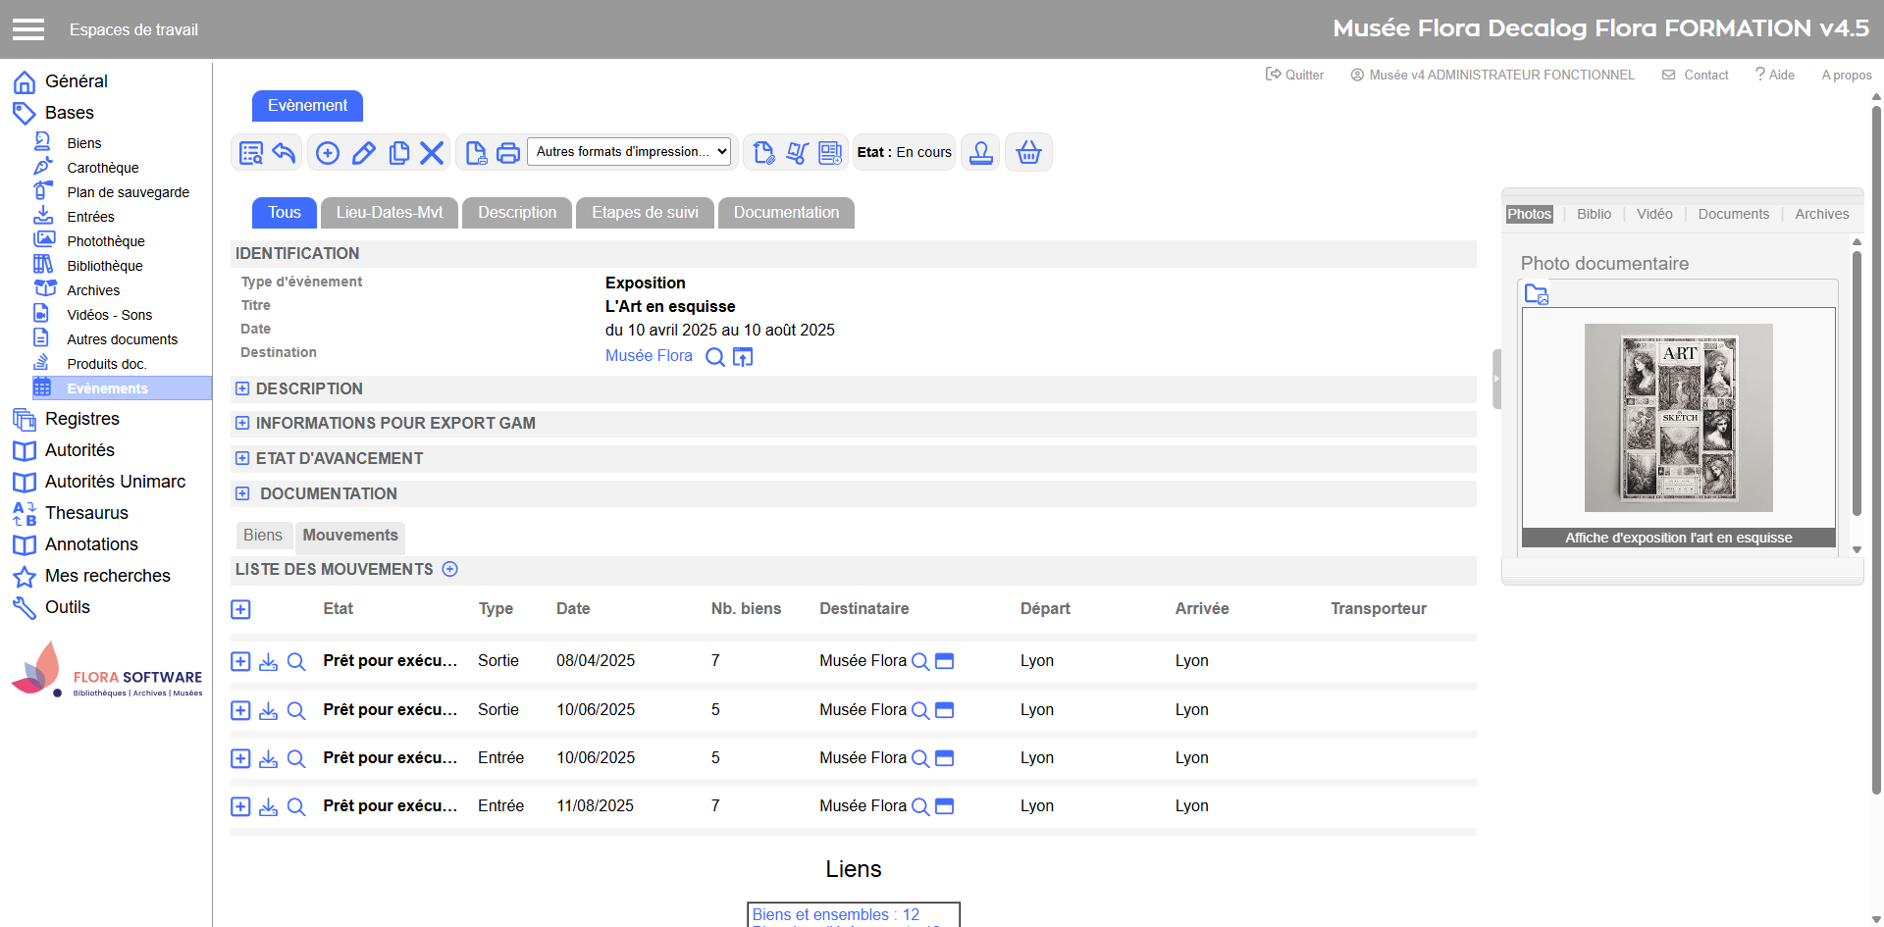Switch to the Lieu-Dates-Mvt tab
Screen dimensions: 1884x927
point(389,213)
